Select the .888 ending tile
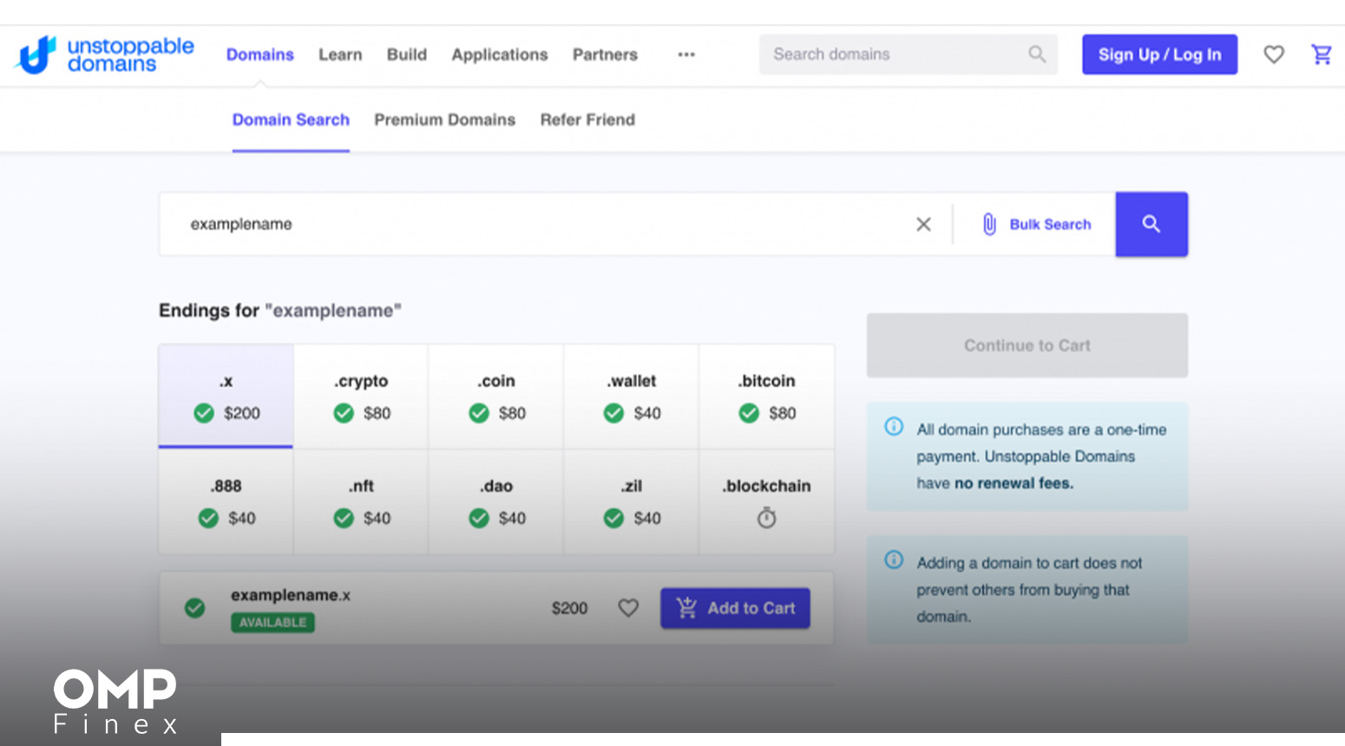The image size is (1345, 746). point(226,501)
